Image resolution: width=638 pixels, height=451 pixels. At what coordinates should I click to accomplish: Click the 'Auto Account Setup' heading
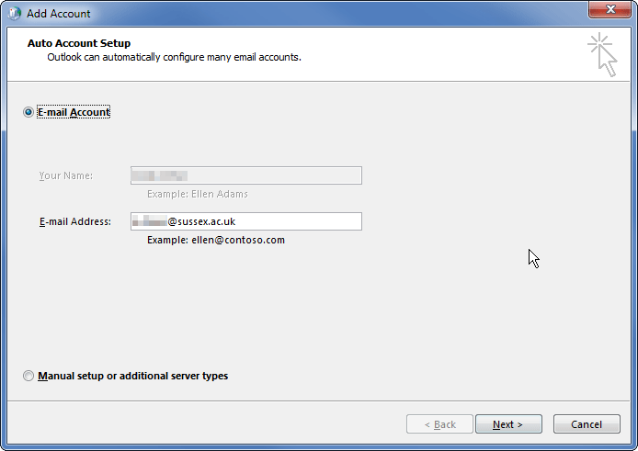click(x=79, y=43)
